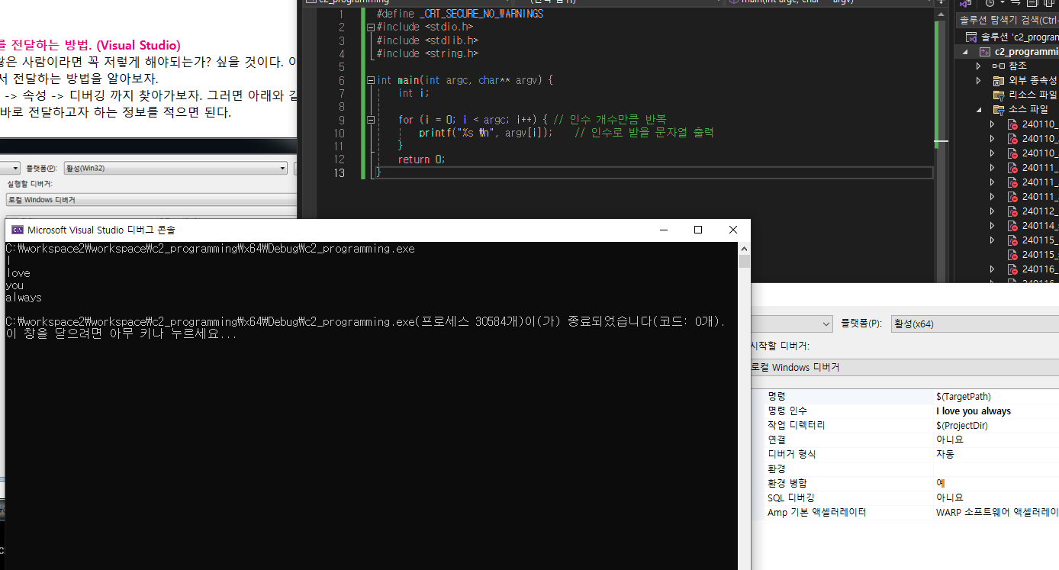Click the WARP 소프트웨어 액셀러레이터 value
Image resolution: width=1059 pixels, height=570 pixels.
click(997, 513)
